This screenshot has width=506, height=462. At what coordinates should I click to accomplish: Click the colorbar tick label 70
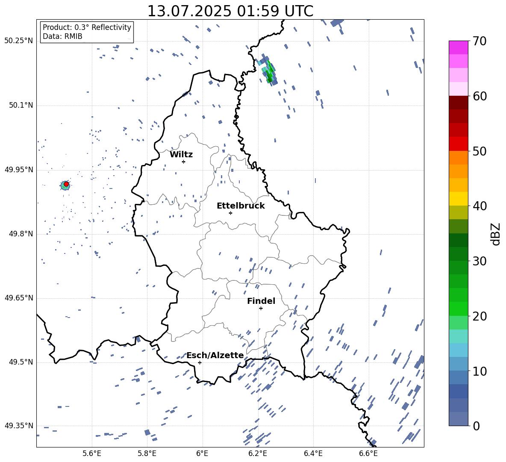(x=480, y=41)
